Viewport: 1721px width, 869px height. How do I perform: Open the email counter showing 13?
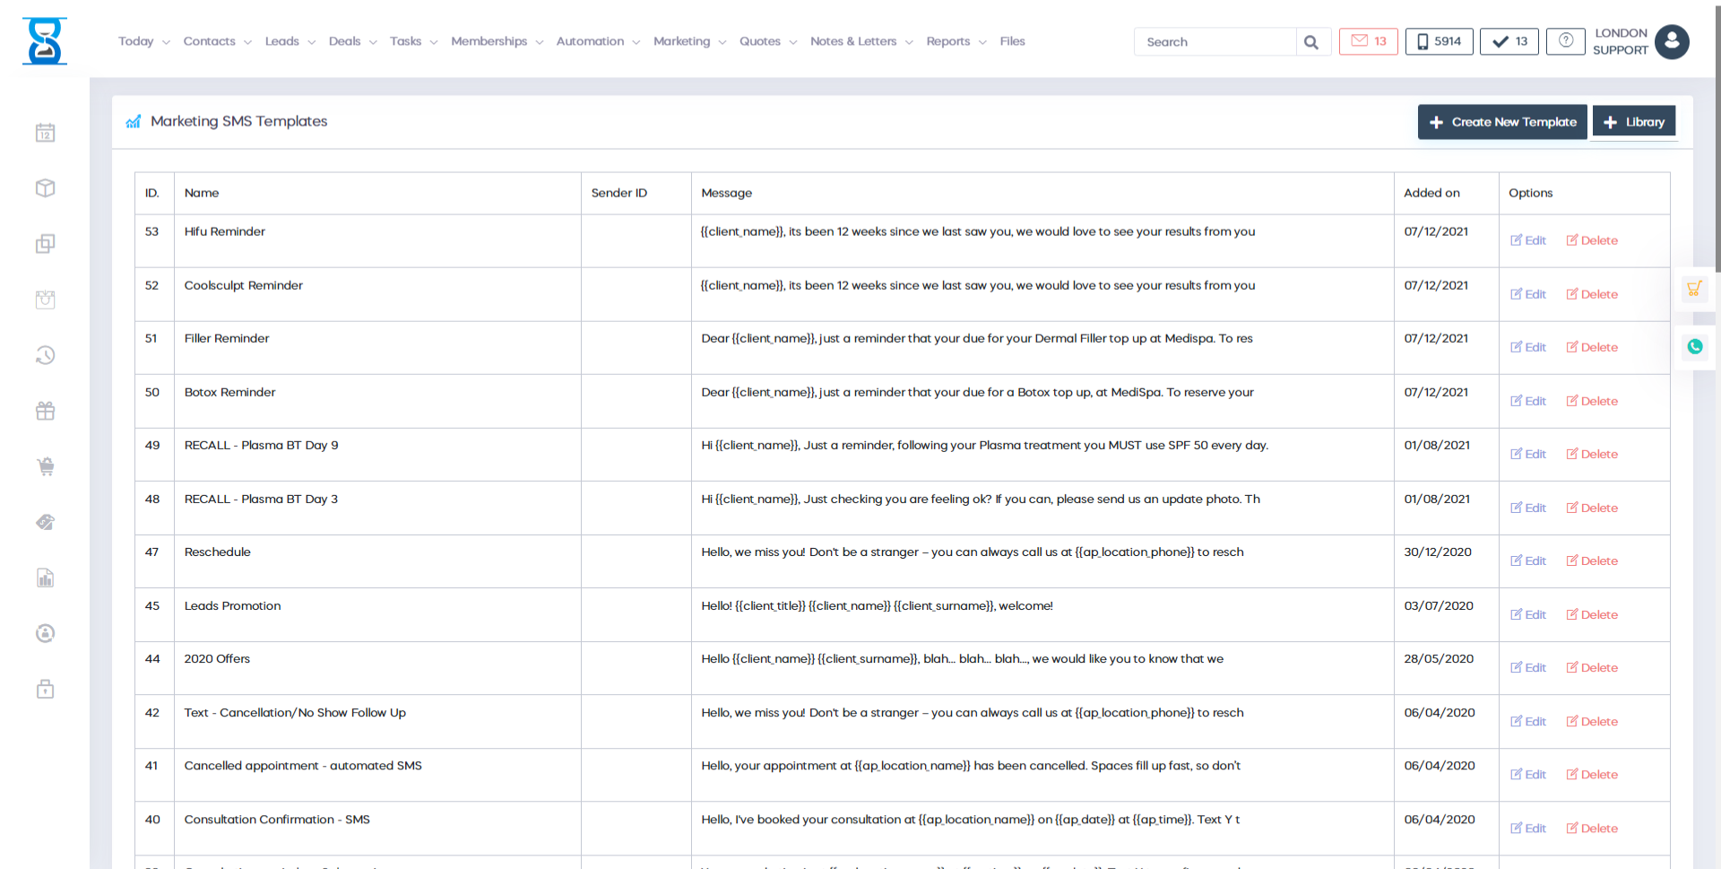tap(1368, 41)
